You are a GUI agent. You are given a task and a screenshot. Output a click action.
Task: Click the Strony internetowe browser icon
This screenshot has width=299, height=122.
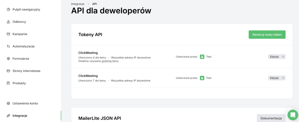[x=8, y=71]
